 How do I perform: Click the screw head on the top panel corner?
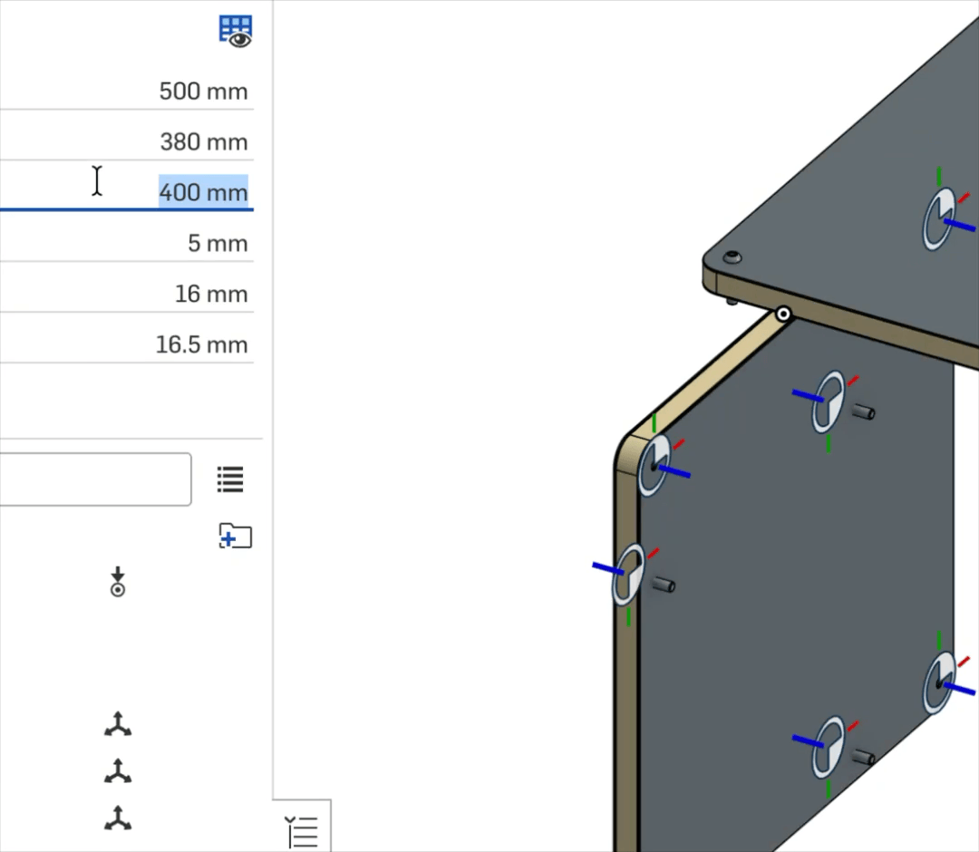[732, 257]
